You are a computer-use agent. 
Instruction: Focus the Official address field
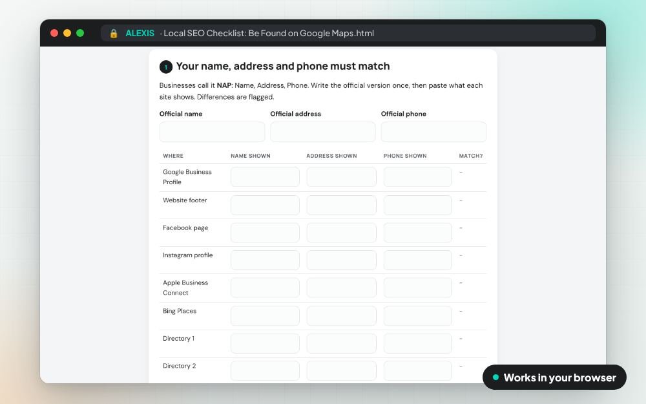[322, 132]
